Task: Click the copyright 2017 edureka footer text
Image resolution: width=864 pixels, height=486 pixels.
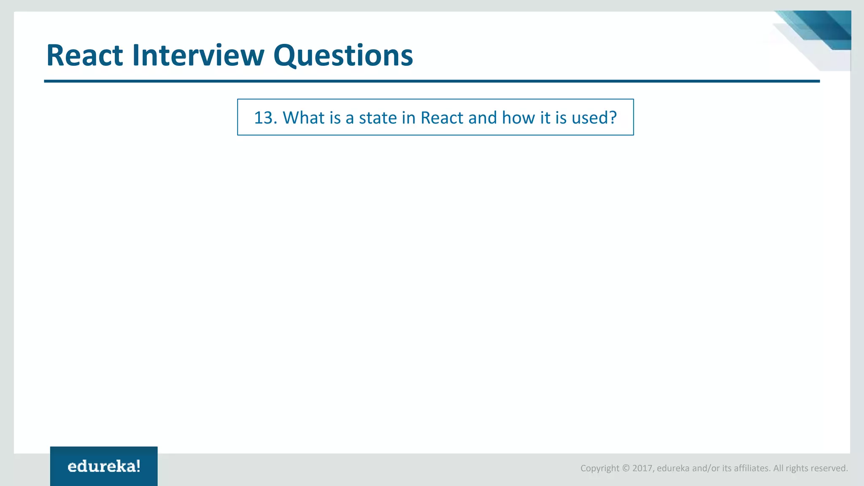Action: [714, 468]
